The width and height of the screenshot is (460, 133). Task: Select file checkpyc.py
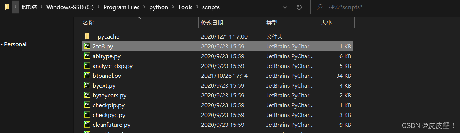[109, 115]
